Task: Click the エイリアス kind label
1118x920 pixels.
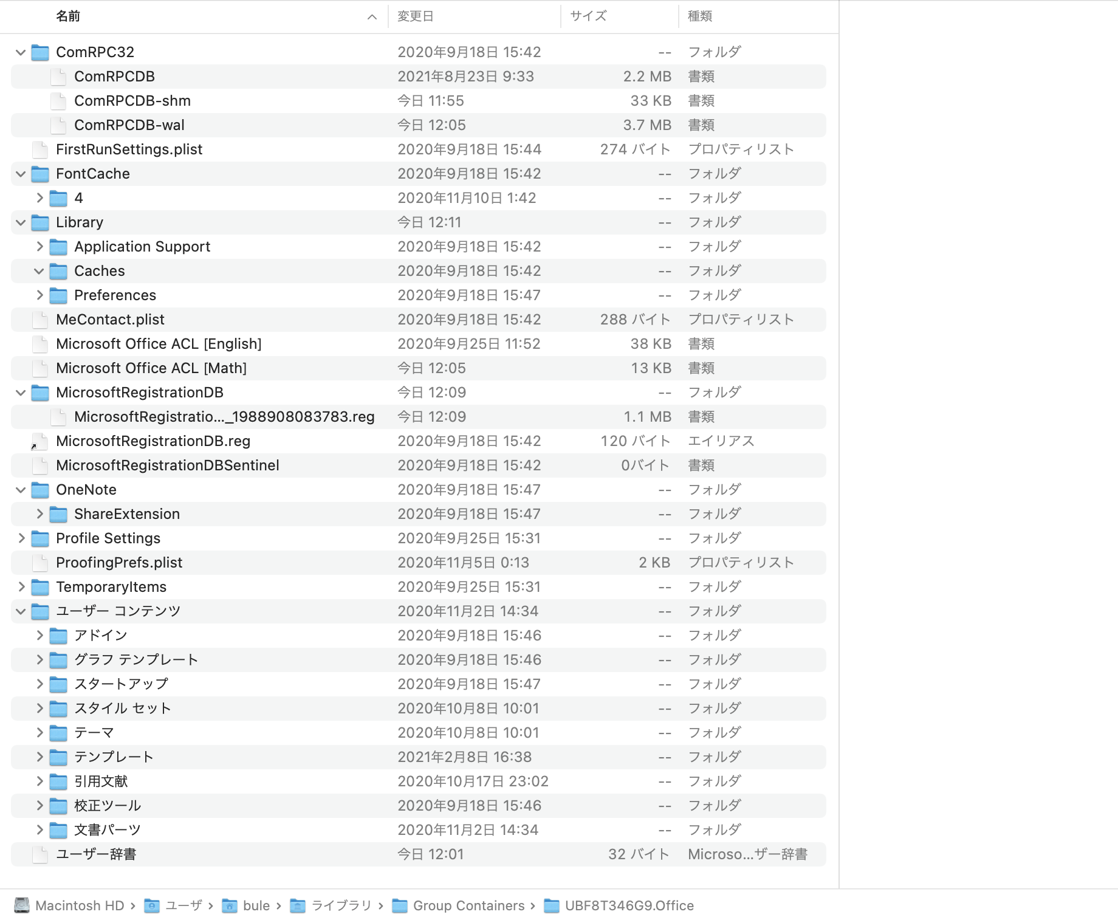Action: point(721,441)
